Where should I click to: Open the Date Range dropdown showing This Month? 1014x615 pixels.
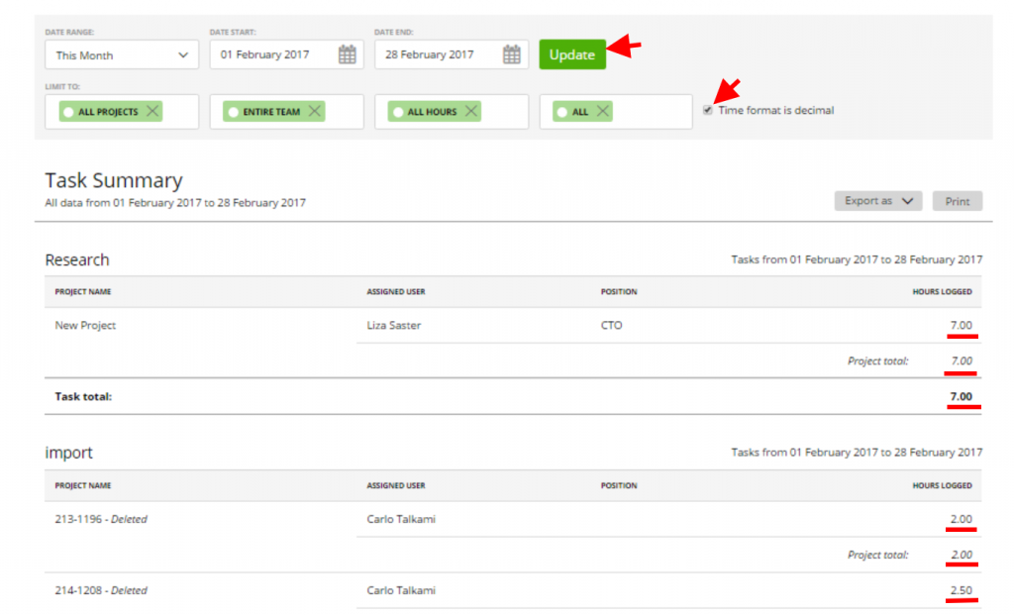121,54
